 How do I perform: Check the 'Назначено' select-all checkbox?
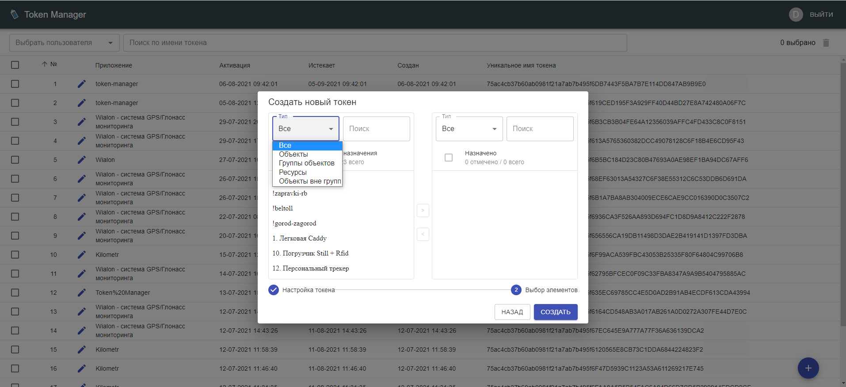448,158
